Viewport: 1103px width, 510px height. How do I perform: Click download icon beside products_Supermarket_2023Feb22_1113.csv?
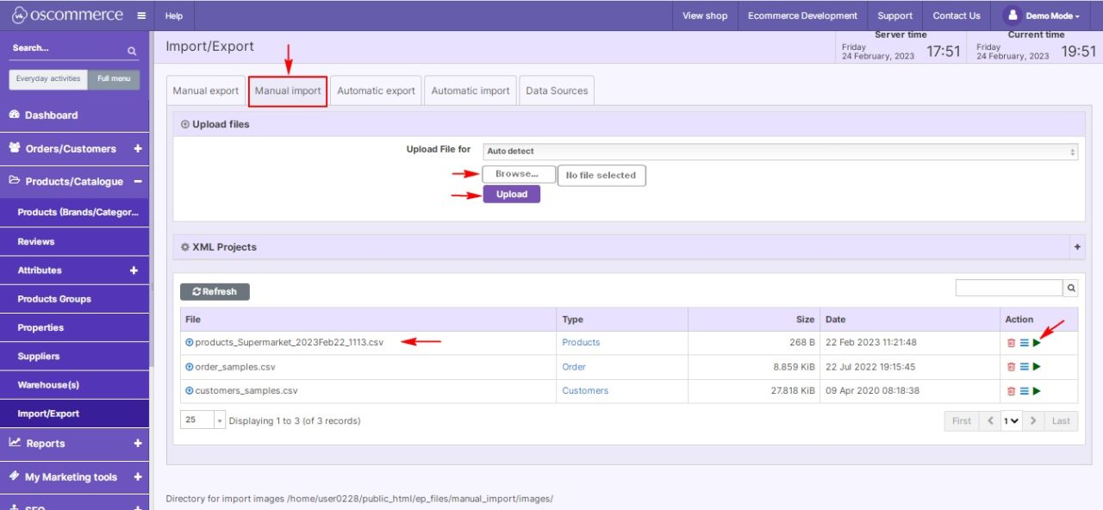coord(190,342)
